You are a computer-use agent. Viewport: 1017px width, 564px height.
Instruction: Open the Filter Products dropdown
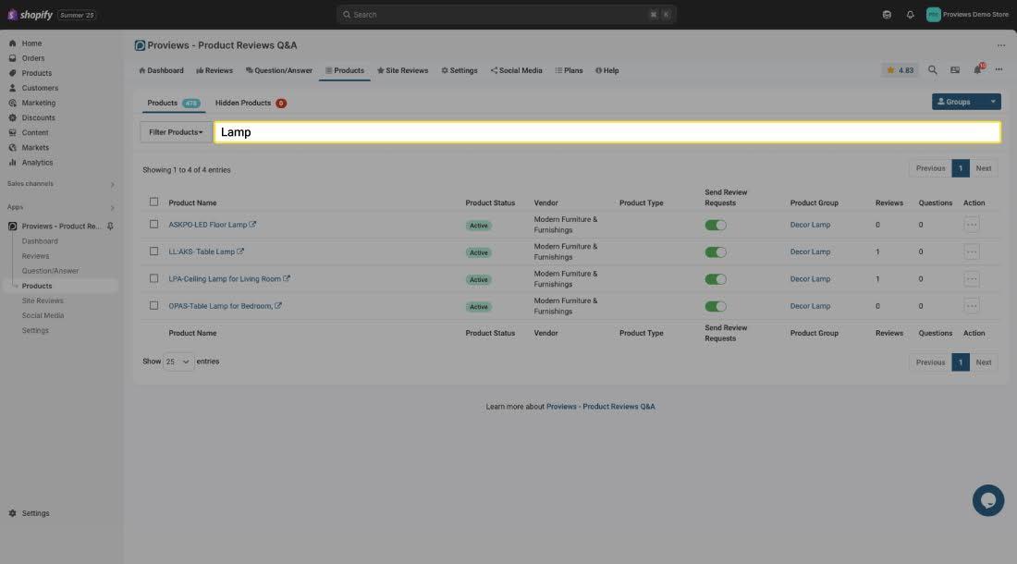click(x=176, y=132)
